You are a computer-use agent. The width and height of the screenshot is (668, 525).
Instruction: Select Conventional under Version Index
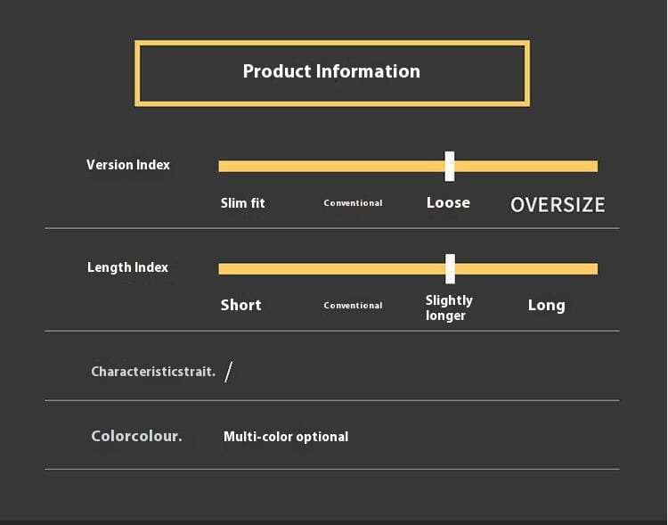coord(353,203)
